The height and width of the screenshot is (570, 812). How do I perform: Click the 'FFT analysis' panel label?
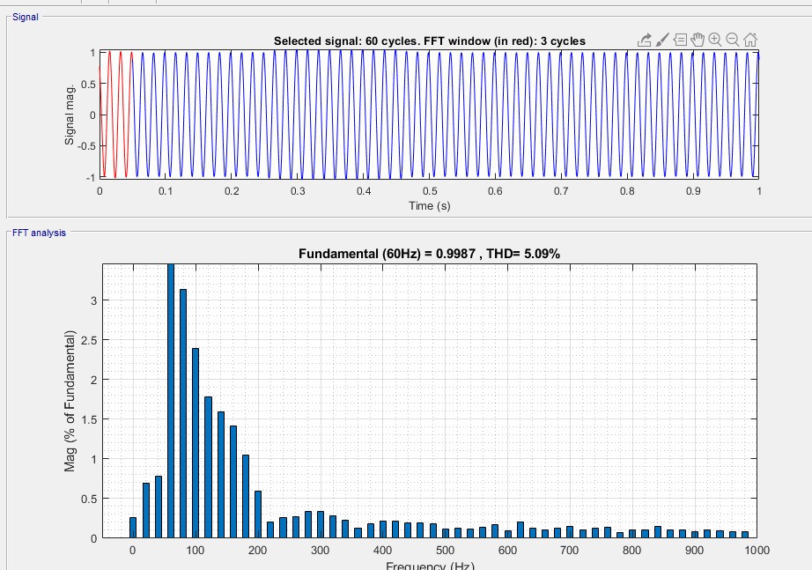point(40,233)
